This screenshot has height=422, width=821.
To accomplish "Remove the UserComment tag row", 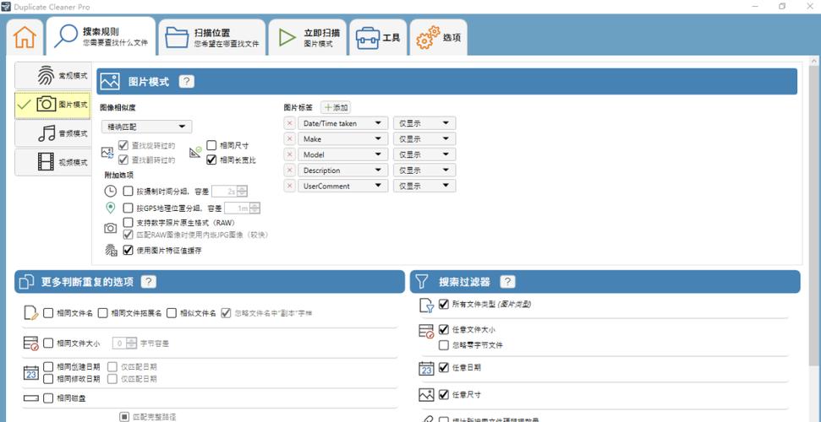I will (289, 186).
